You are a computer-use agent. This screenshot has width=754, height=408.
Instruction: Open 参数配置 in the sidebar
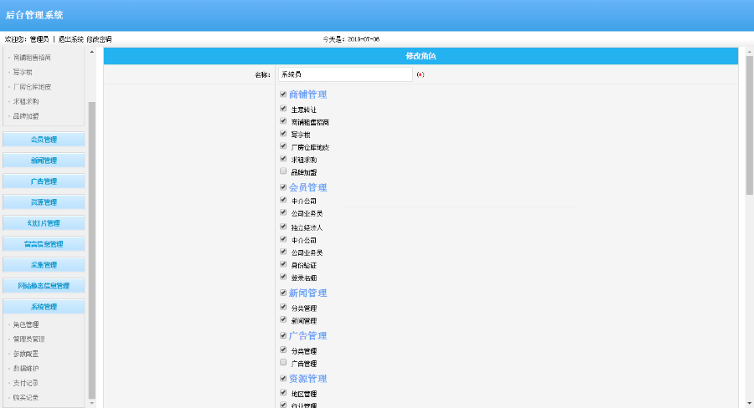pos(26,354)
